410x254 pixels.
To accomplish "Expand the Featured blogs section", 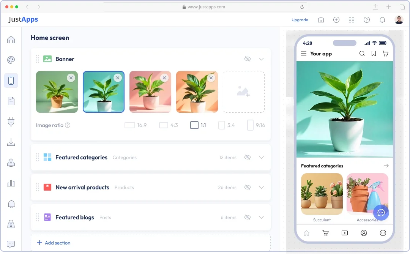I will pos(261,218).
